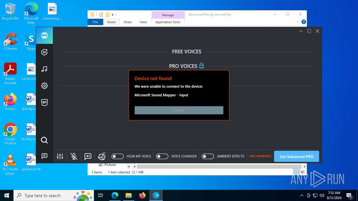Click the FREE VOICES section header

[x=187, y=52]
